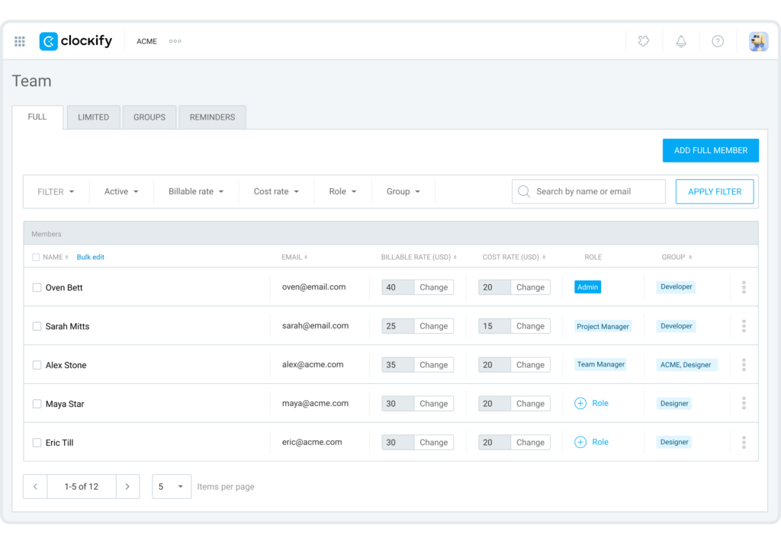781x544 pixels.
Task: Open the Role filter dropdown
Action: pyautogui.click(x=342, y=192)
